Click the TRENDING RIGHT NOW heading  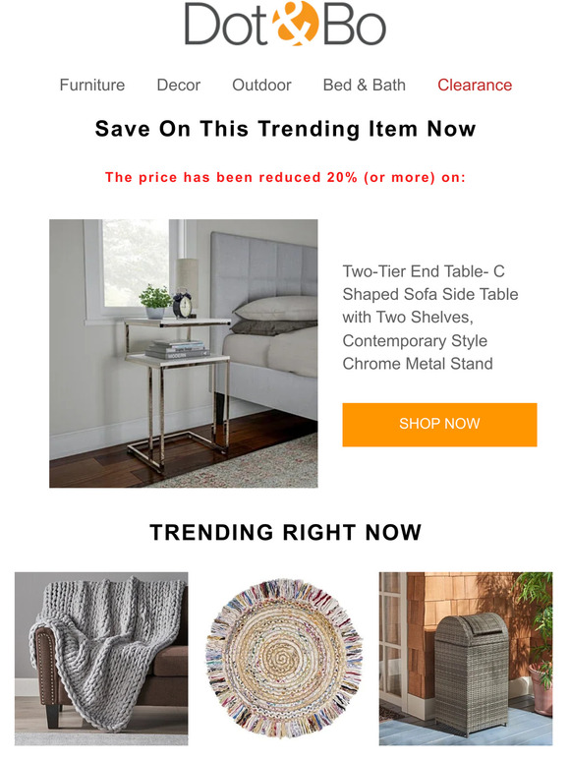click(x=285, y=533)
